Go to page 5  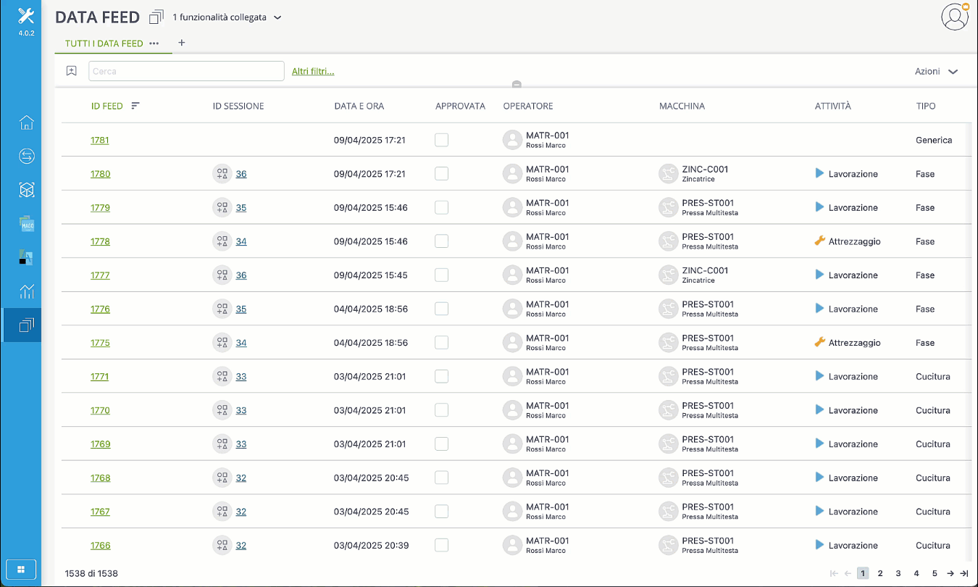[x=935, y=573]
